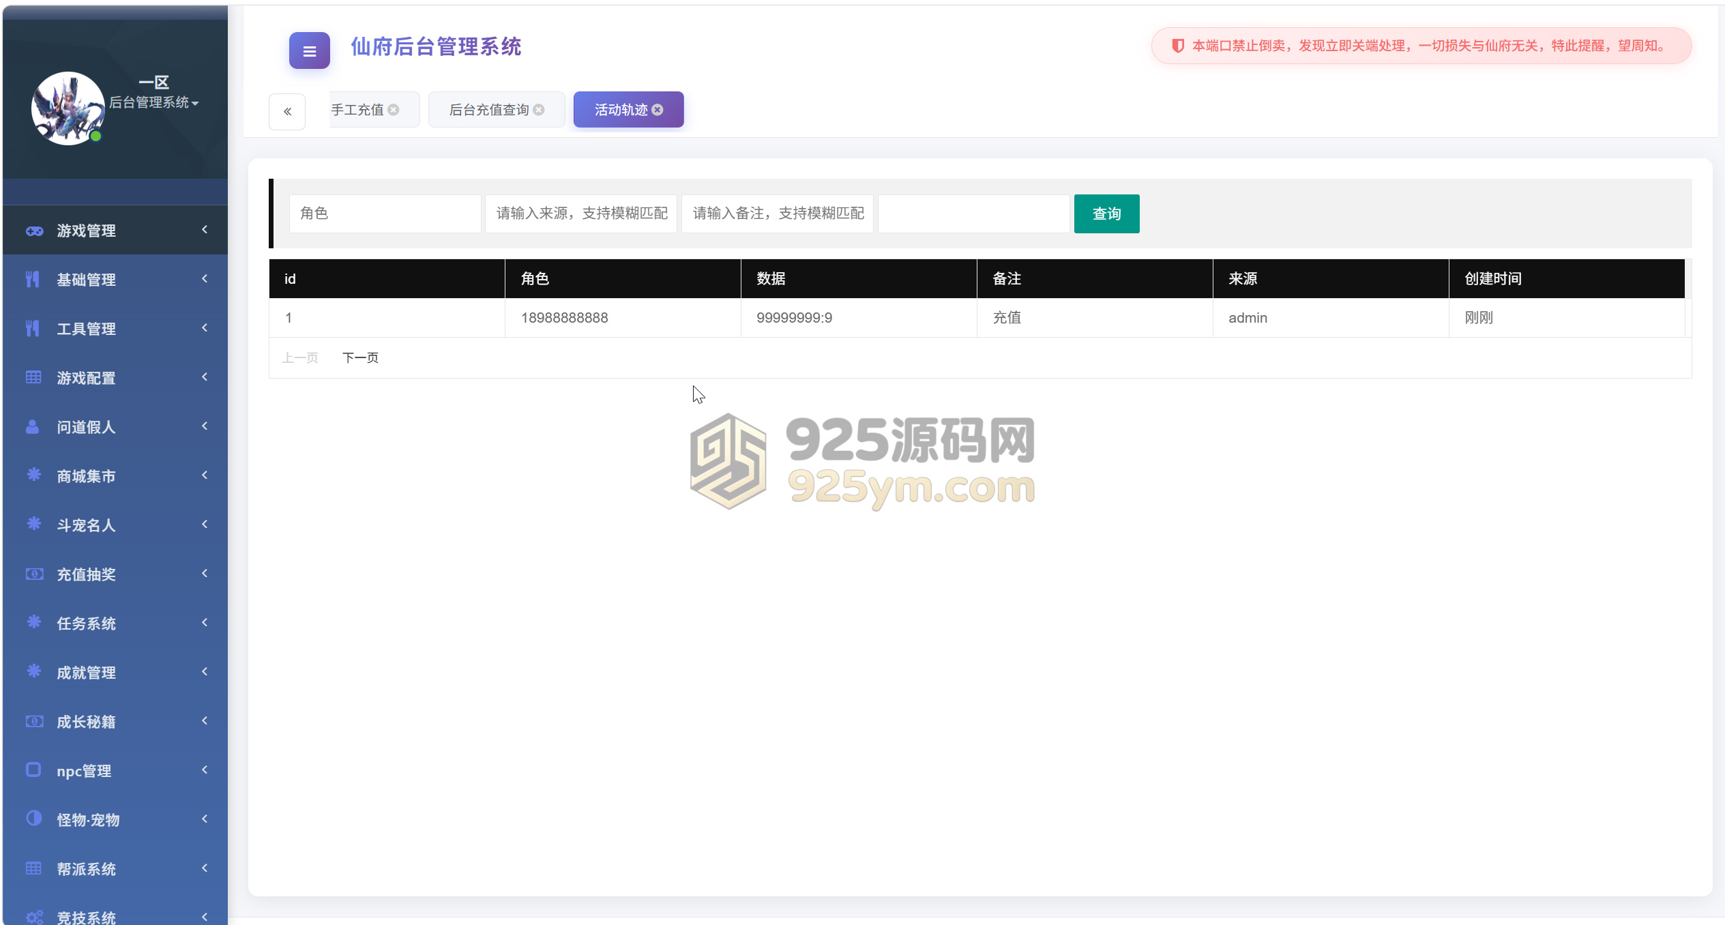
Task: Click the half-circle icon beside 怪物·宠物
Action: pyautogui.click(x=33, y=818)
